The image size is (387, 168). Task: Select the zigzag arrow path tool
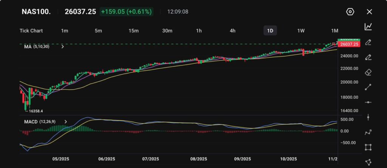[x=368, y=132]
